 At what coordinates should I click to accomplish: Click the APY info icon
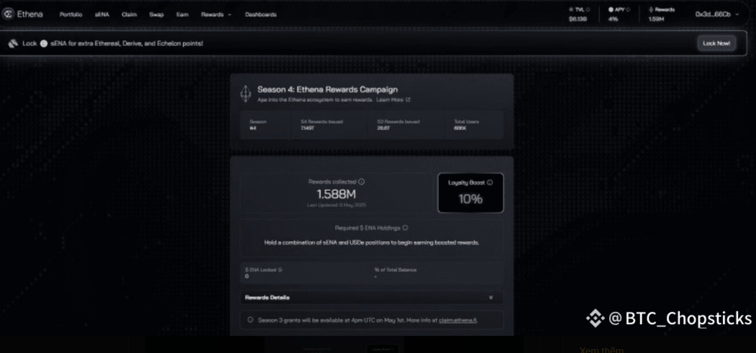[628, 10]
